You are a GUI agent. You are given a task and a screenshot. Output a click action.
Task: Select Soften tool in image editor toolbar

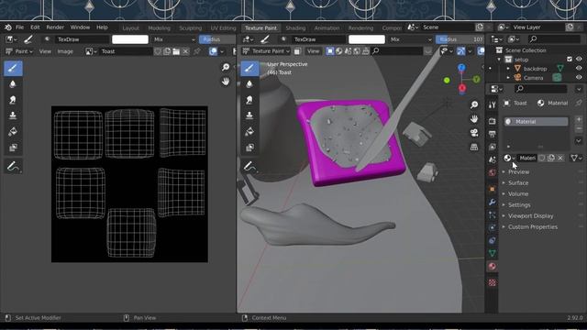[13, 84]
